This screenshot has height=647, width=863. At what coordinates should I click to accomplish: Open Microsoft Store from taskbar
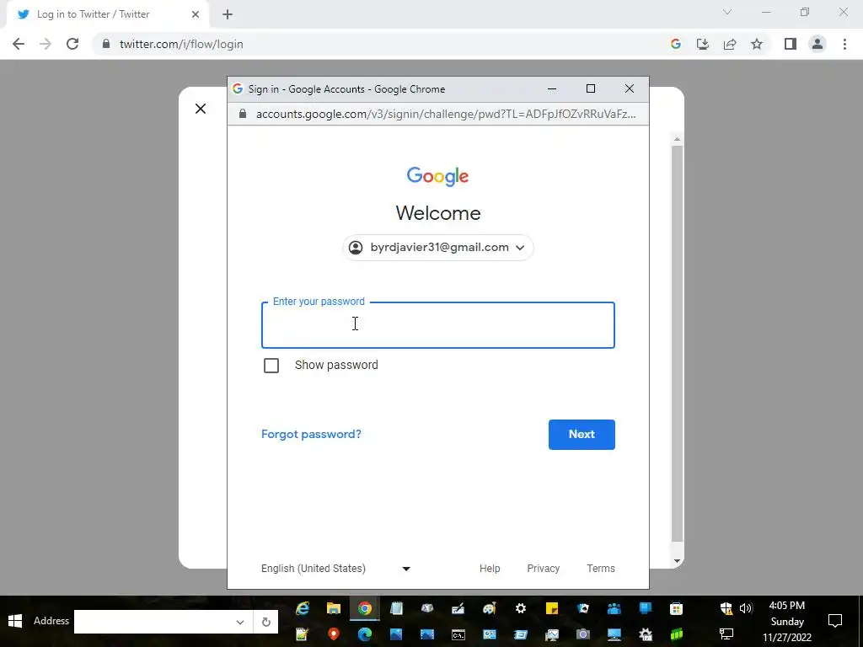pyautogui.click(x=677, y=608)
